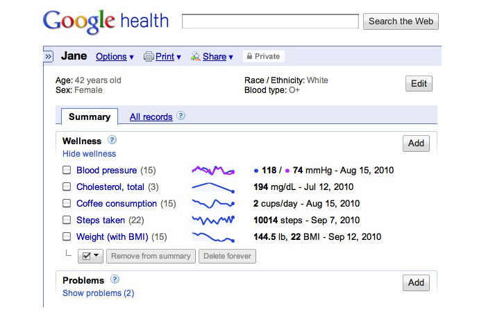Collapse the sidebar with the double-arrow icon
This screenshot has width=486, height=312.
click(x=49, y=57)
